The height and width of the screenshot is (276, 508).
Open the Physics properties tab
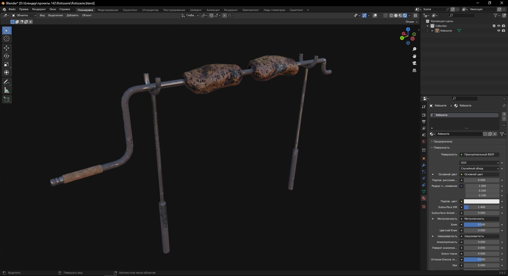pos(424,178)
